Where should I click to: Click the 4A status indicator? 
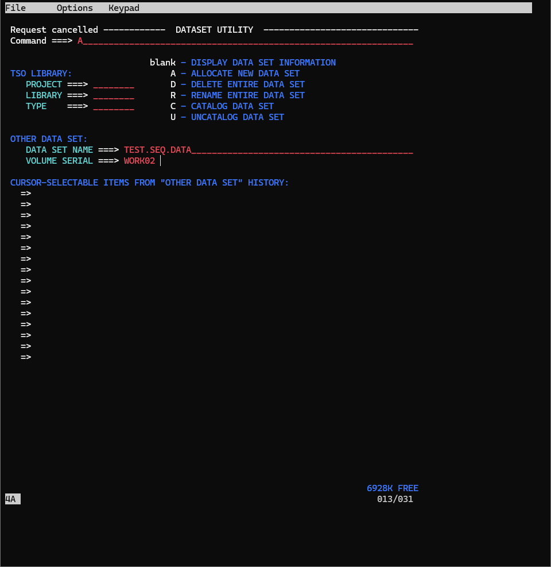pyautogui.click(x=13, y=499)
